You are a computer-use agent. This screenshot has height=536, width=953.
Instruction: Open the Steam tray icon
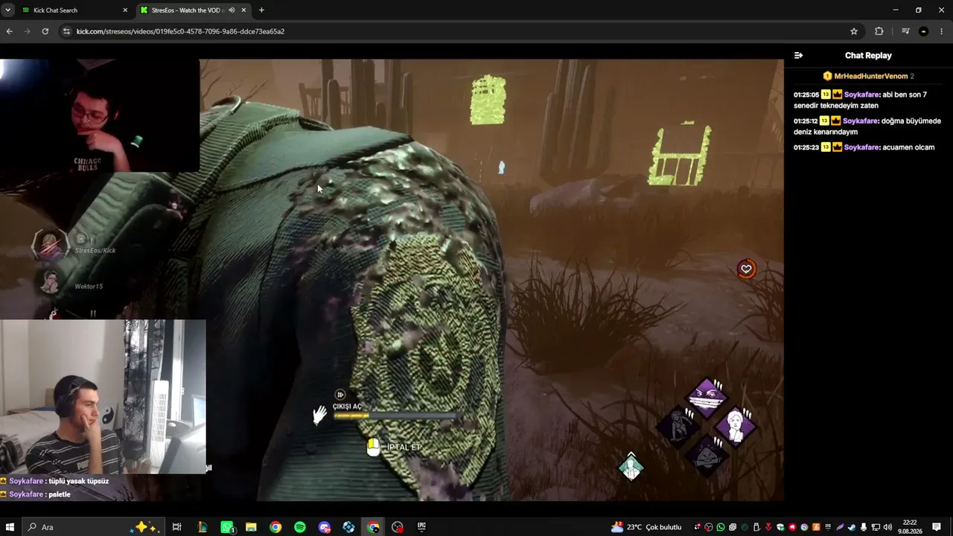click(852, 527)
